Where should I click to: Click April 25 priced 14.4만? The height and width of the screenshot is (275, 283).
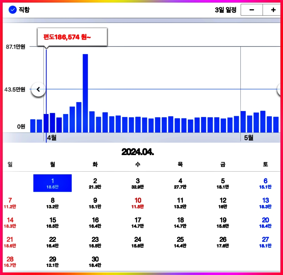[x=180, y=242]
